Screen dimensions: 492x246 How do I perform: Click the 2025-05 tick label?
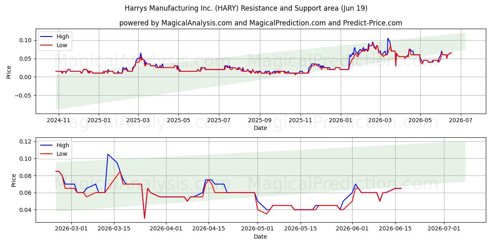178,120
